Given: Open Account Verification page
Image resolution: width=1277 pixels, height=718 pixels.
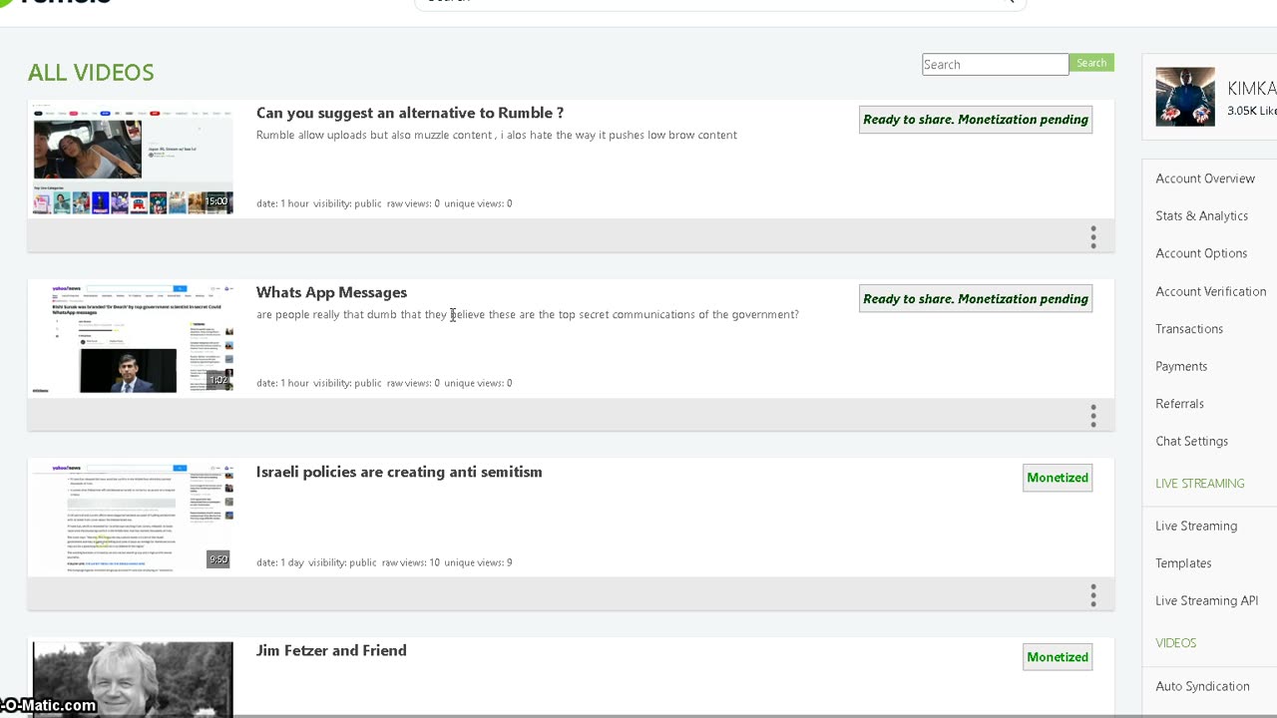Looking at the screenshot, I should click(x=1210, y=291).
